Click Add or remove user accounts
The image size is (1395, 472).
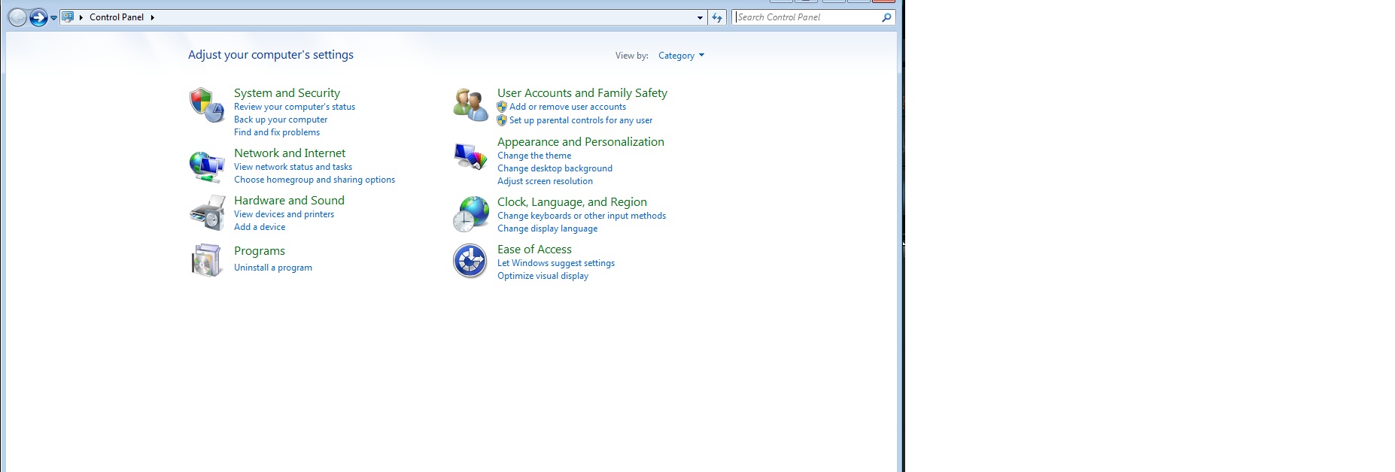(567, 107)
